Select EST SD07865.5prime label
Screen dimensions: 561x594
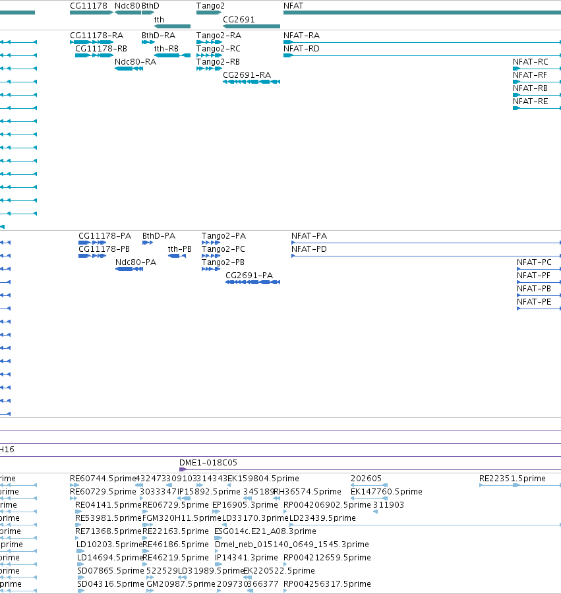[x=111, y=572]
